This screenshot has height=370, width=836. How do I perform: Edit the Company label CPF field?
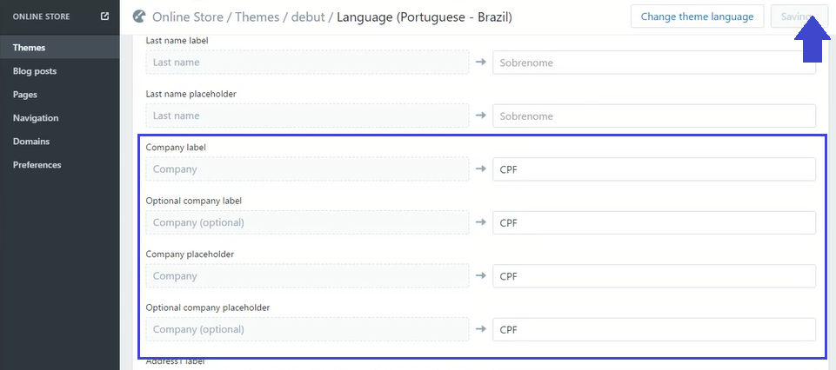654,169
